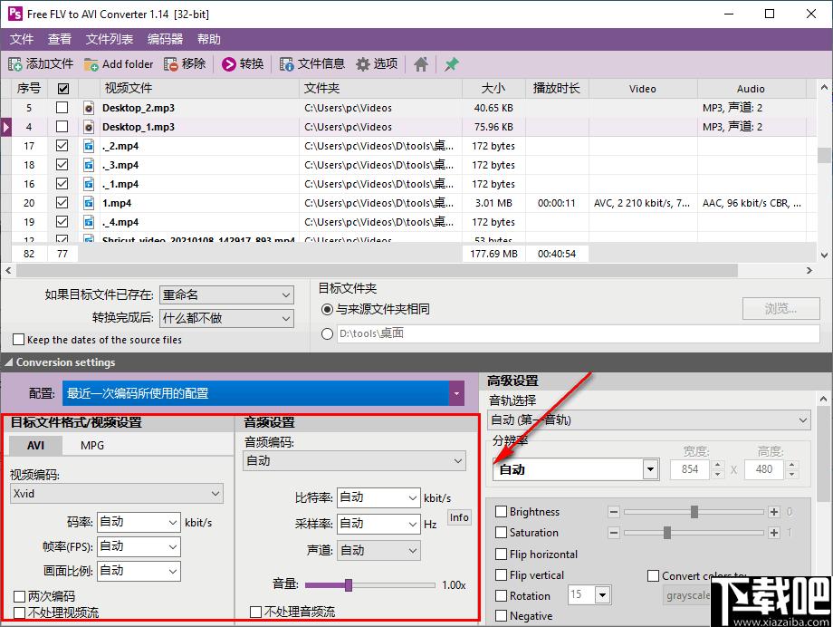Click the Brightness slider handle

point(694,512)
